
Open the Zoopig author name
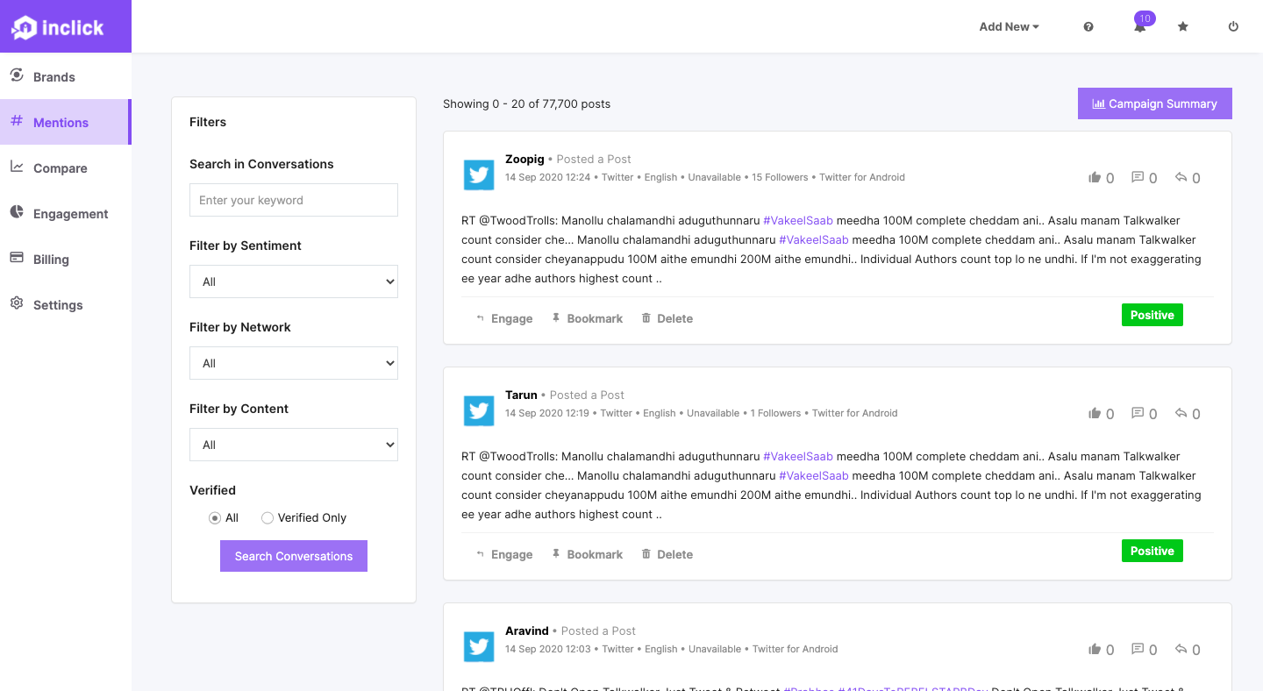pos(524,159)
